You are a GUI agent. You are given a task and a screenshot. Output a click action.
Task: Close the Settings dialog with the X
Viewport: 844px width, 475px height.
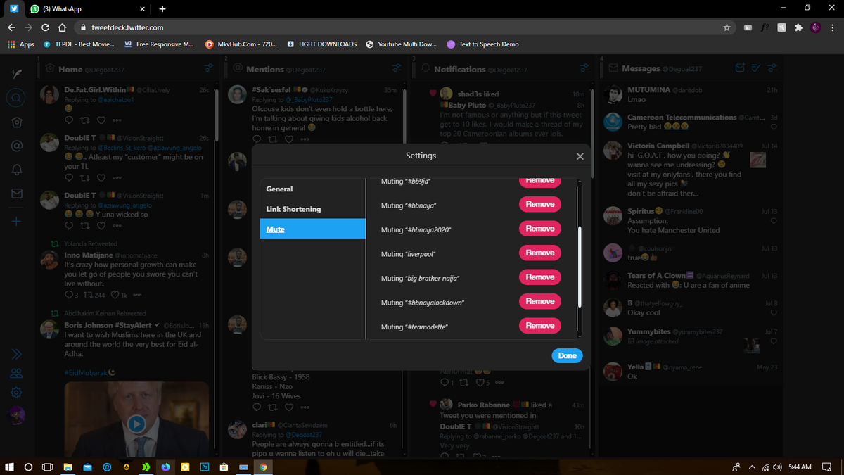(x=580, y=156)
